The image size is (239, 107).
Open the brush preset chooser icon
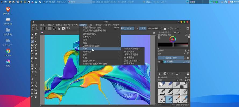pyautogui.click(x=64, y=29)
